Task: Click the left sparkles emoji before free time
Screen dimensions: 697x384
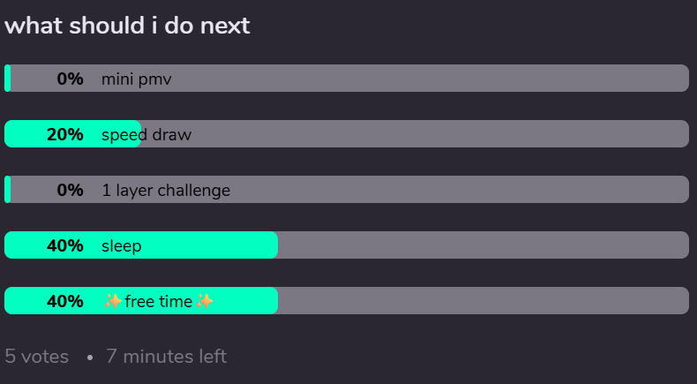Action: click(x=113, y=301)
